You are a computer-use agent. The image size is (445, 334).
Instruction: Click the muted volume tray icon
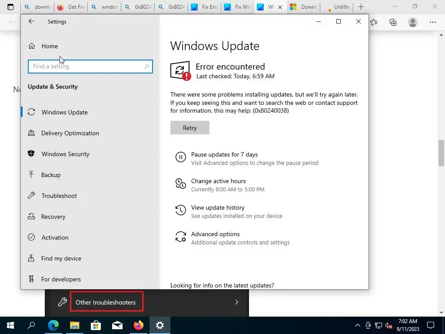[x=389, y=325]
